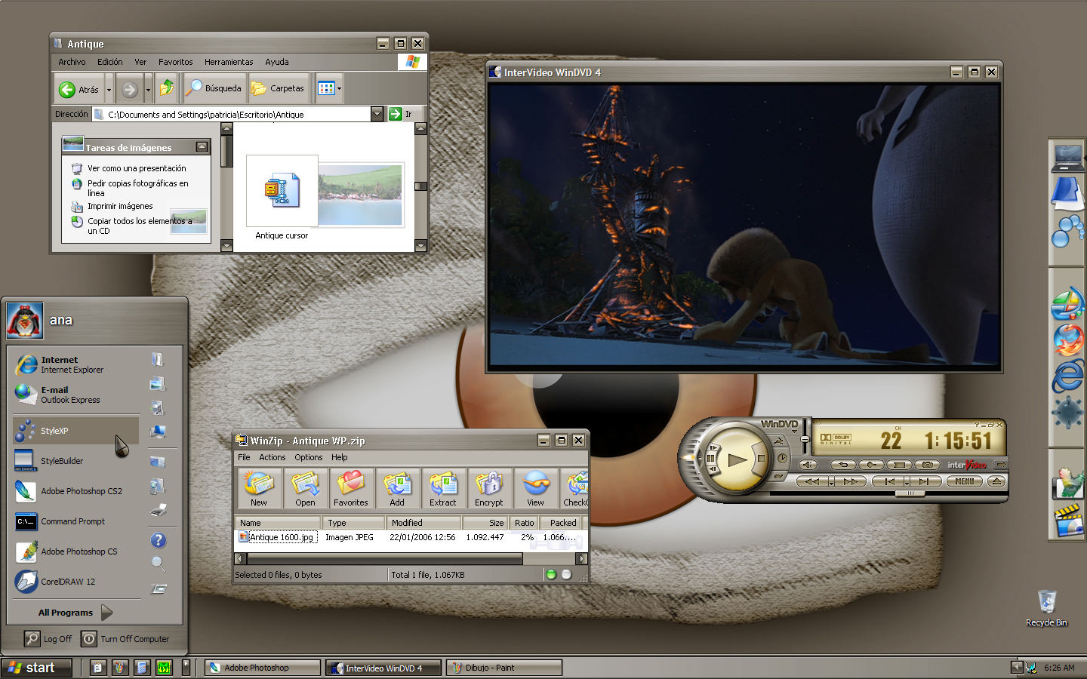
Task: Open the Dirección address dropdown
Action: coord(377,114)
